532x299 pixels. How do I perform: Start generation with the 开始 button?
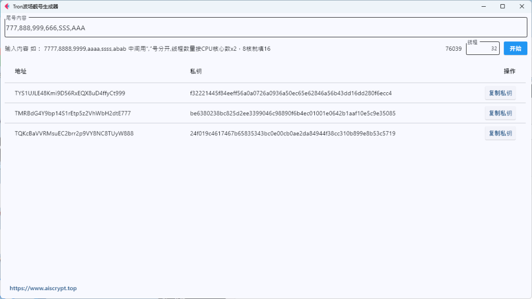tap(515, 48)
